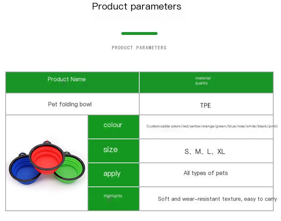Click the TPE material value
Screen dimensions: 281x221
tap(205, 105)
